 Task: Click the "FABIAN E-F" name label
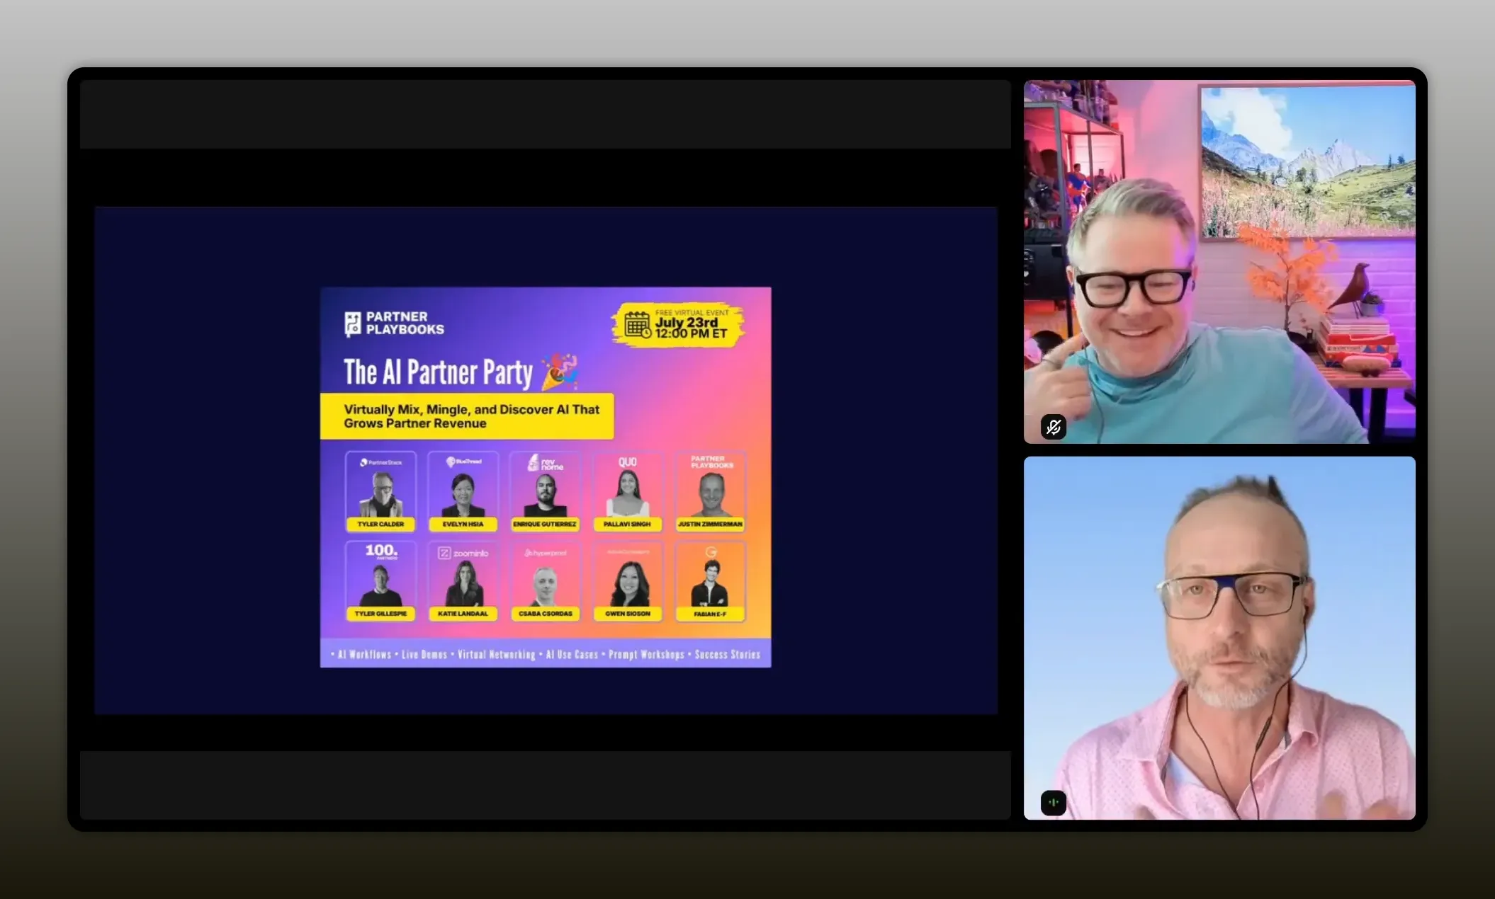point(710,614)
